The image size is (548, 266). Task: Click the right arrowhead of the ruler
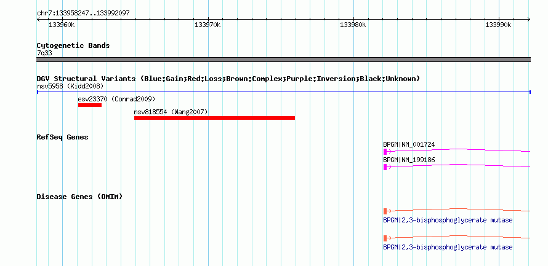click(529, 19)
